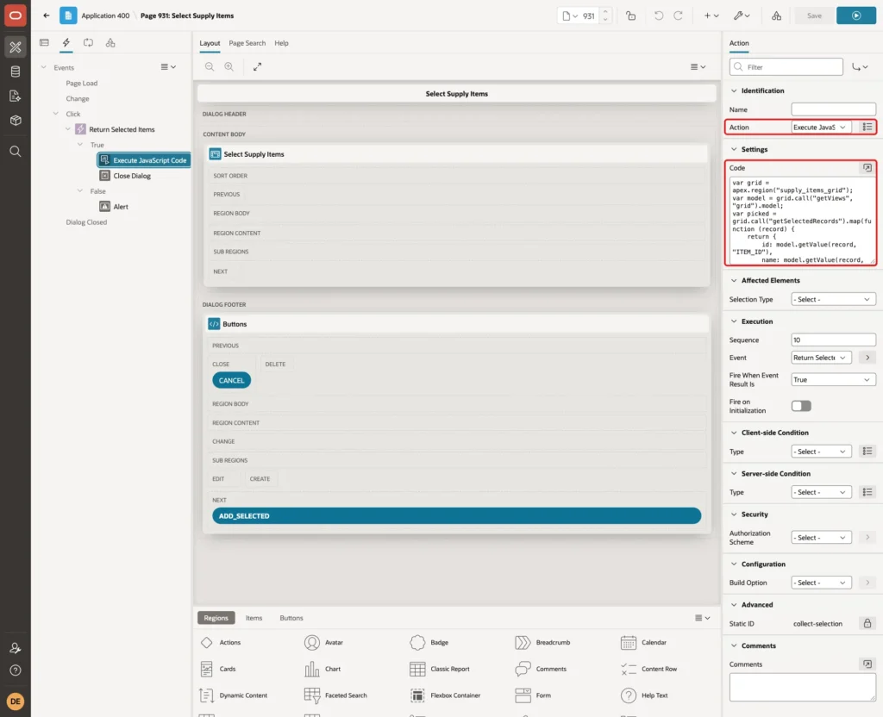The width and height of the screenshot is (883, 717).
Task: Open the Shared Components toolbar icon
Action: pyautogui.click(x=776, y=16)
